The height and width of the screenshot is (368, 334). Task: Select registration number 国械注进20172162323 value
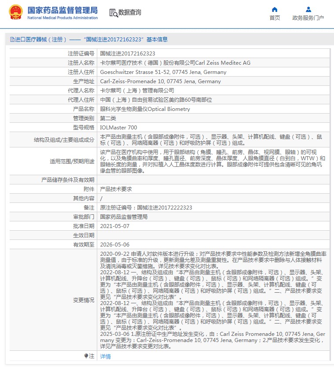click(128, 54)
